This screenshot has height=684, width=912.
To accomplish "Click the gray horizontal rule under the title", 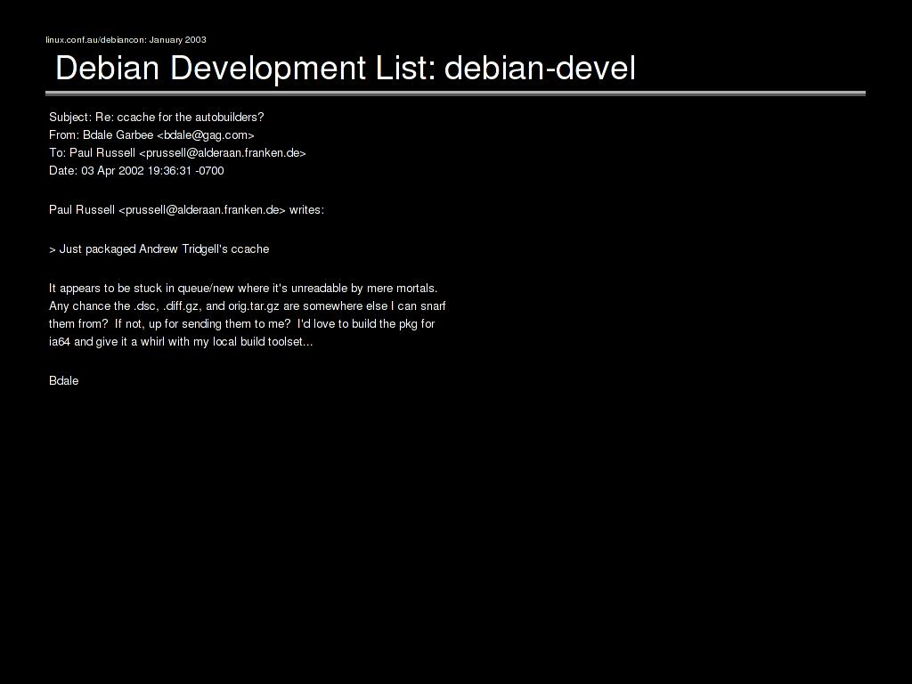I will click(x=455, y=93).
